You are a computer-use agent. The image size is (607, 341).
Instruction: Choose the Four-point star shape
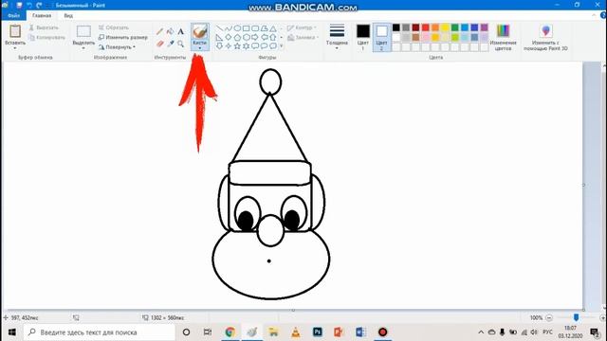tap(228, 46)
